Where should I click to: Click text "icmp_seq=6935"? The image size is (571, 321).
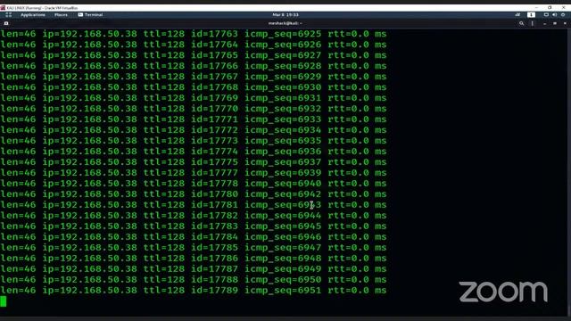click(283, 141)
